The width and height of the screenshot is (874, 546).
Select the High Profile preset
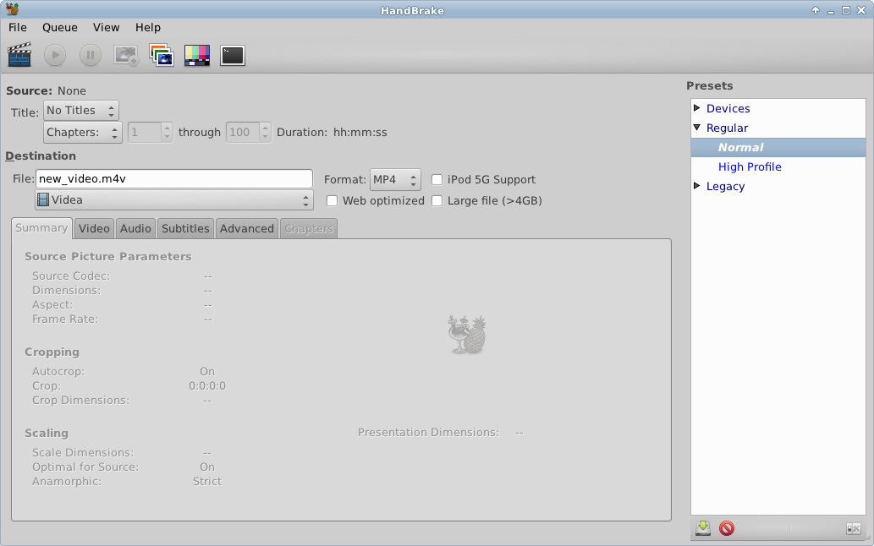[x=750, y=167]
